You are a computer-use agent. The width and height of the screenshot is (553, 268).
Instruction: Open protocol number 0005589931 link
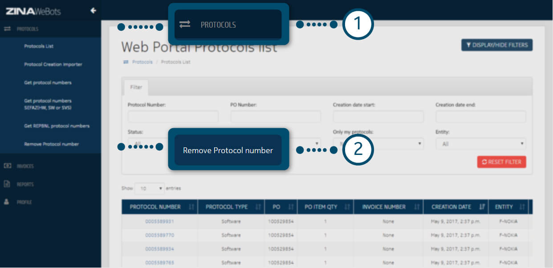pos(159,221)
